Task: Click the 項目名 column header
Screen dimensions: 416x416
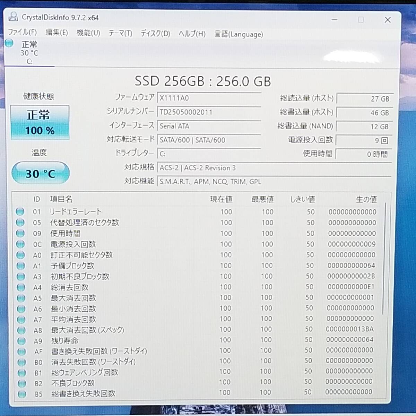Action: 61,199
